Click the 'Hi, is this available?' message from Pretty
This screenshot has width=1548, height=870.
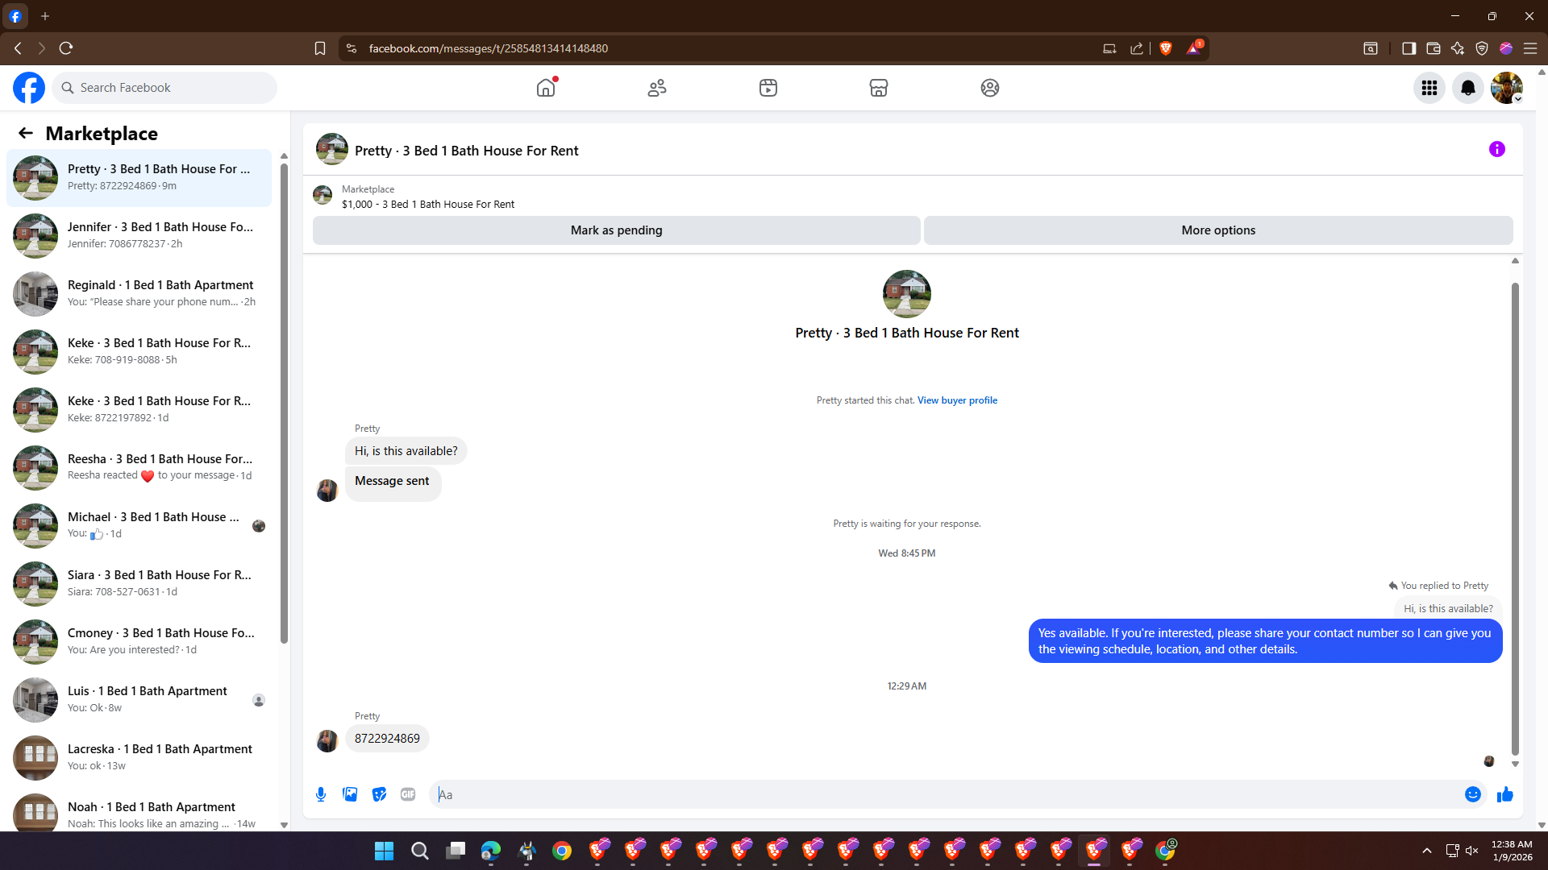coord(406,451)
